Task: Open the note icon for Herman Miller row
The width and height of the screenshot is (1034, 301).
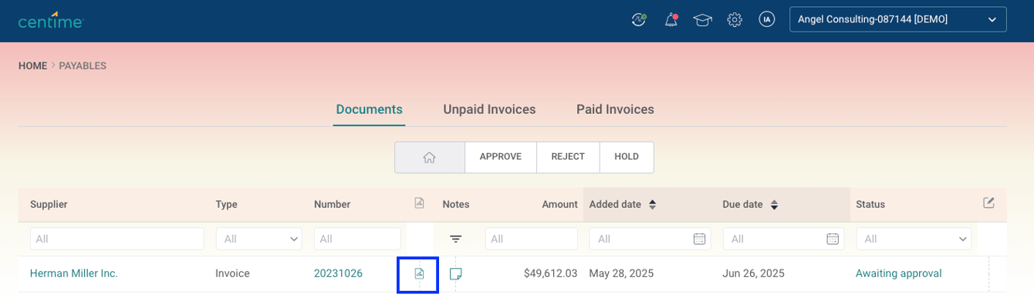Action: tap(456, 274)
